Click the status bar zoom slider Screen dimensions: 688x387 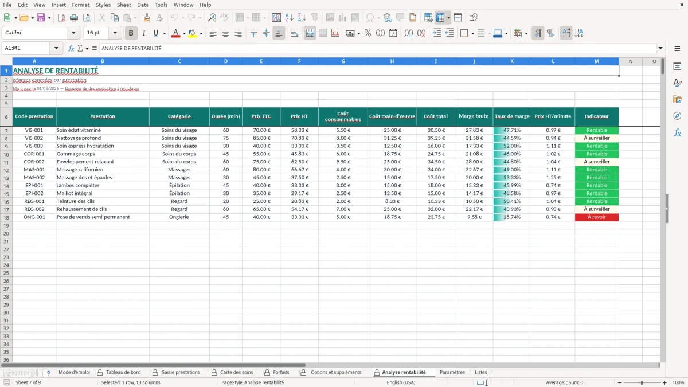click(x=642, y=382)
